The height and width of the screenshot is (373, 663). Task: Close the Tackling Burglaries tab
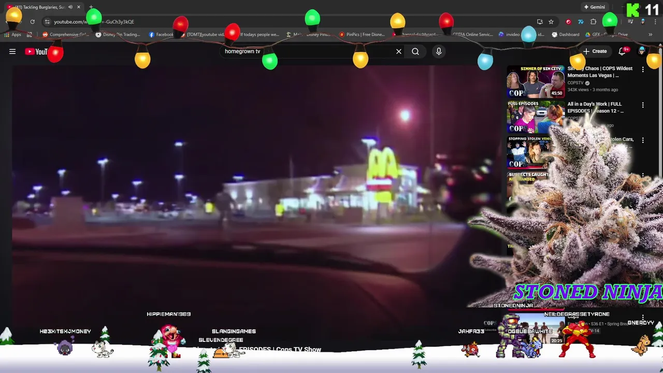(79, 7)
